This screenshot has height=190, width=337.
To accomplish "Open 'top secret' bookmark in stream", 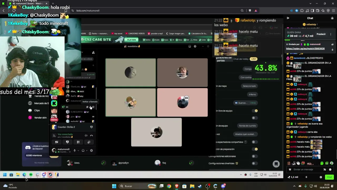I will tap(117, 34).
